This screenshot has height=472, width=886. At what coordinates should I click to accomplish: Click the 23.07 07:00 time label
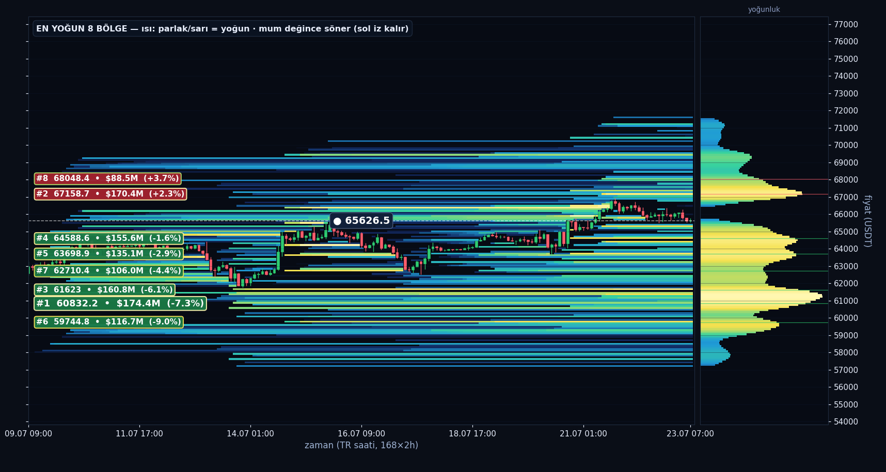tap(690, 433)
